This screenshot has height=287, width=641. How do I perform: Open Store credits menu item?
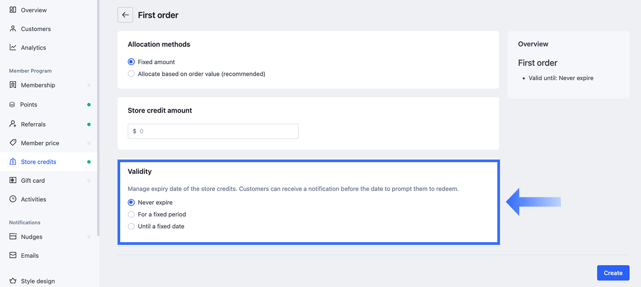click(38, 162)
